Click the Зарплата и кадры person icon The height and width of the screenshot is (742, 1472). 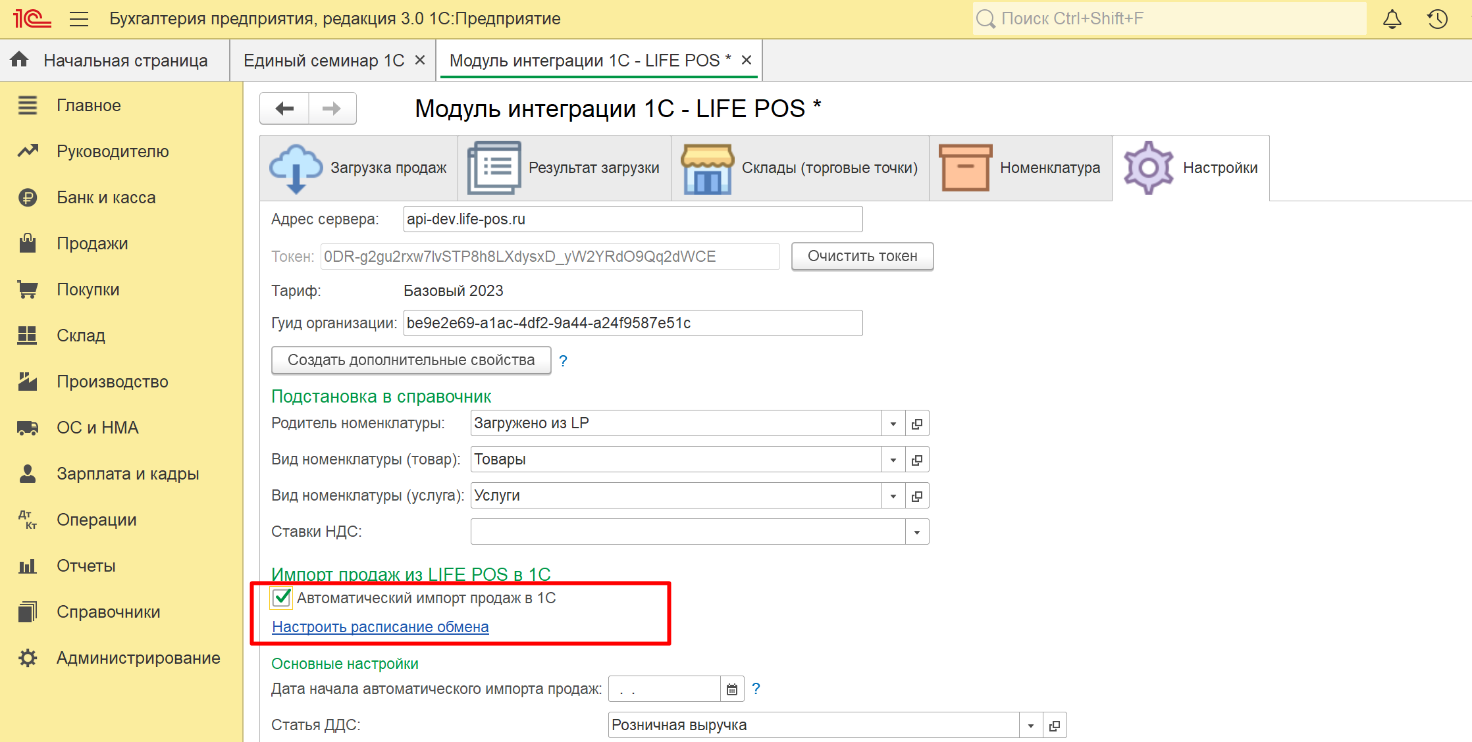coord(28,474)
